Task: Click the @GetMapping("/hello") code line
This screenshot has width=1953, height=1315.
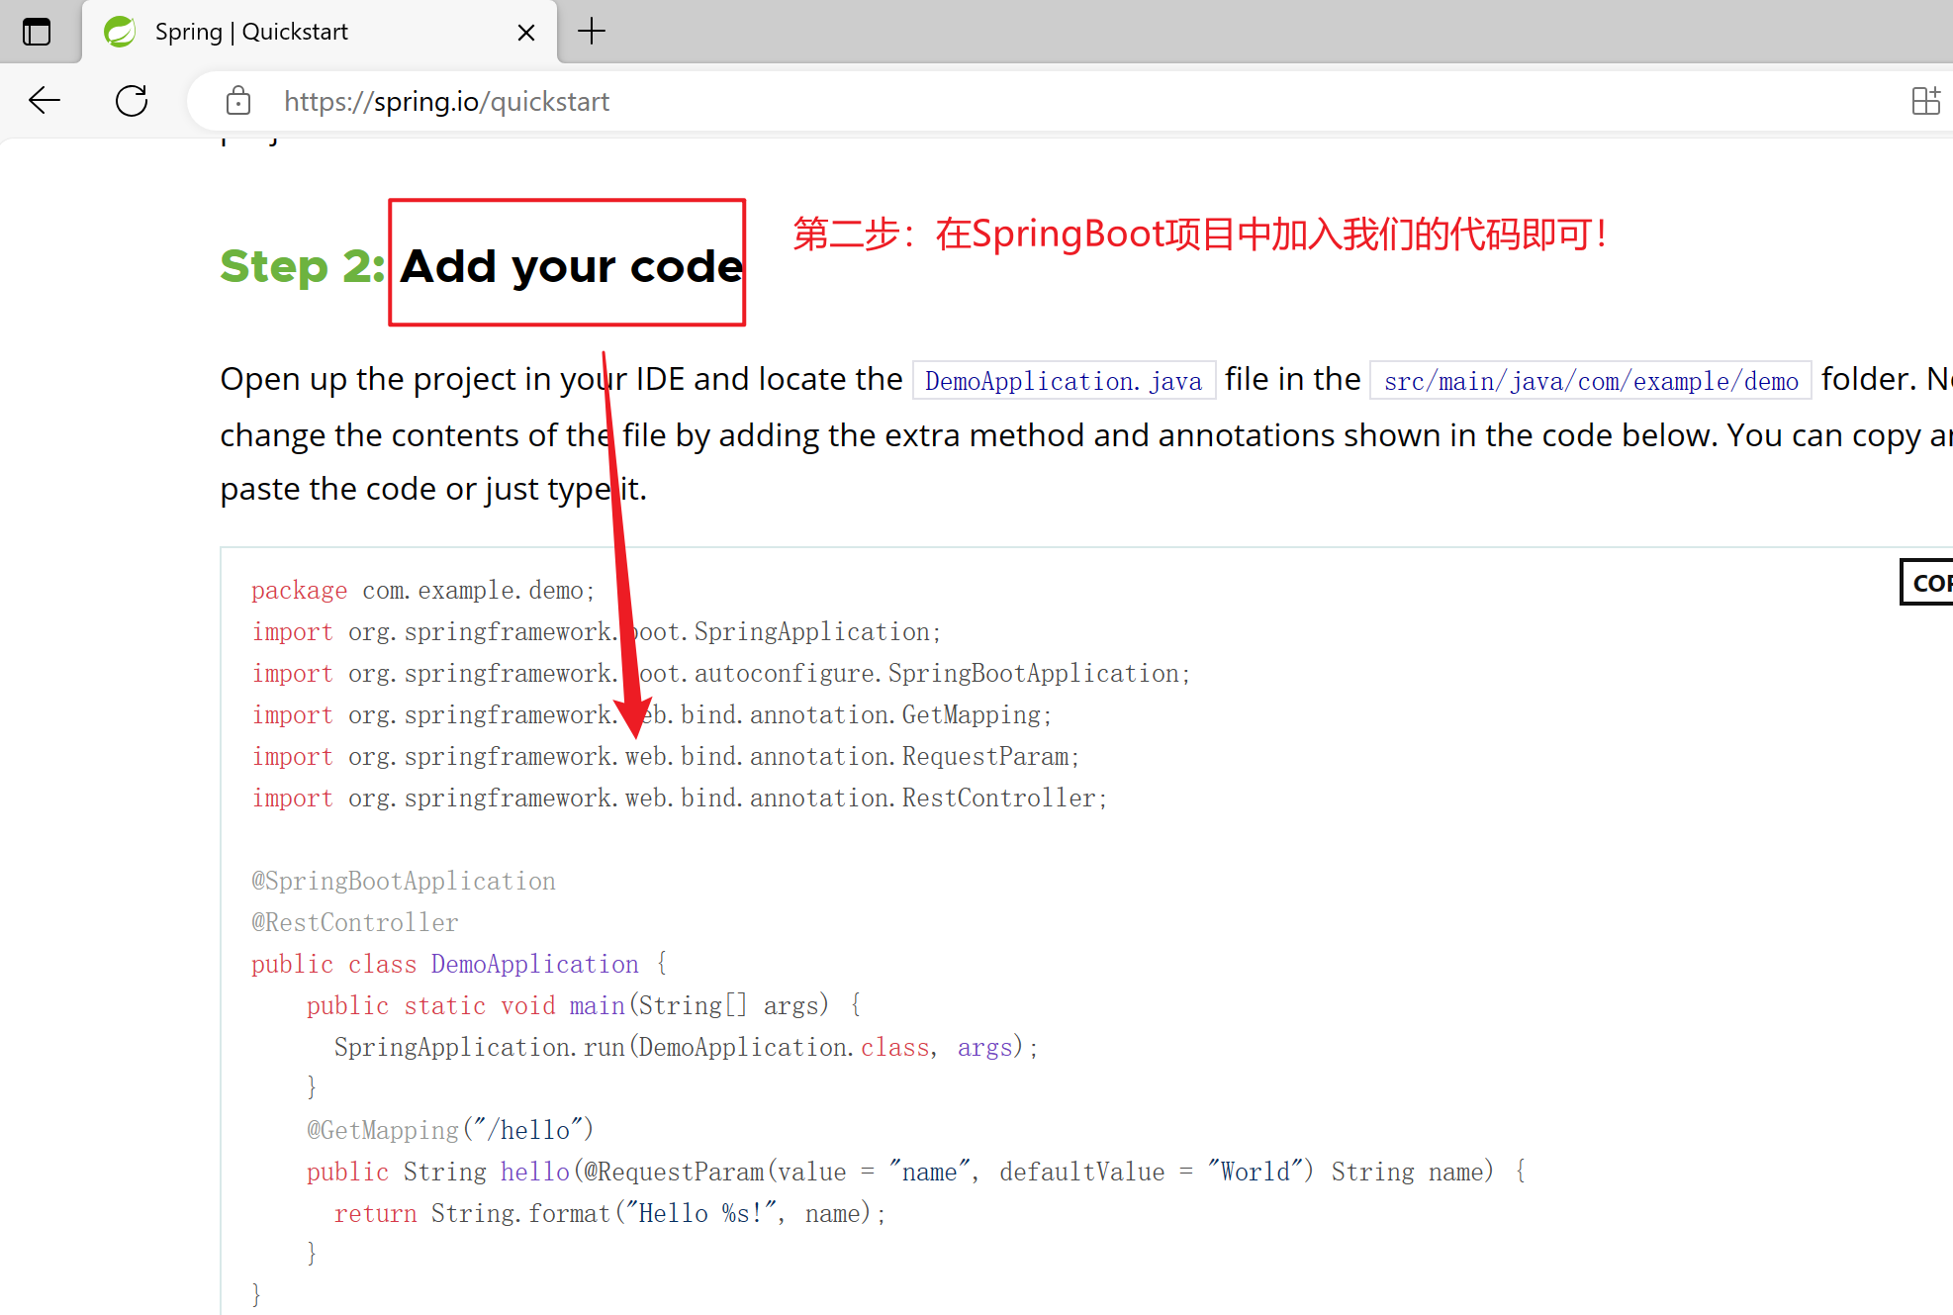Action: tap(449, 1130)
